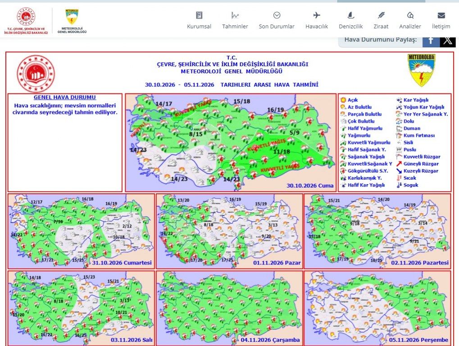This screenshot has width=459, height=346.
Task: Share weather on X
Action: 448,41
